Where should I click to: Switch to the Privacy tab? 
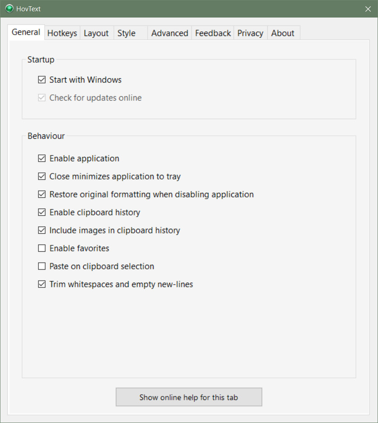[250, 33]
